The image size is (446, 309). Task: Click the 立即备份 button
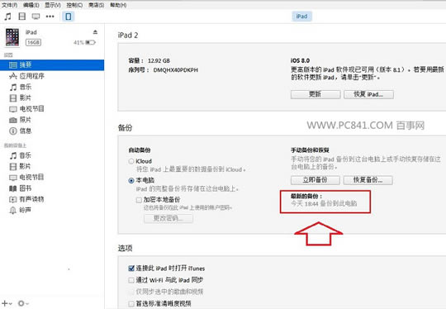pyautogui.click(x=316, y=180)
